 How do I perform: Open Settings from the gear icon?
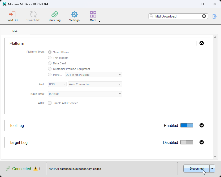74,15
